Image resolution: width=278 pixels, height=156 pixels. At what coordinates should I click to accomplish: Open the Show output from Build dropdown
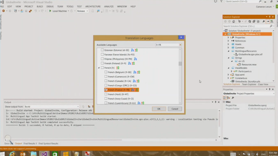click(52, 107)
